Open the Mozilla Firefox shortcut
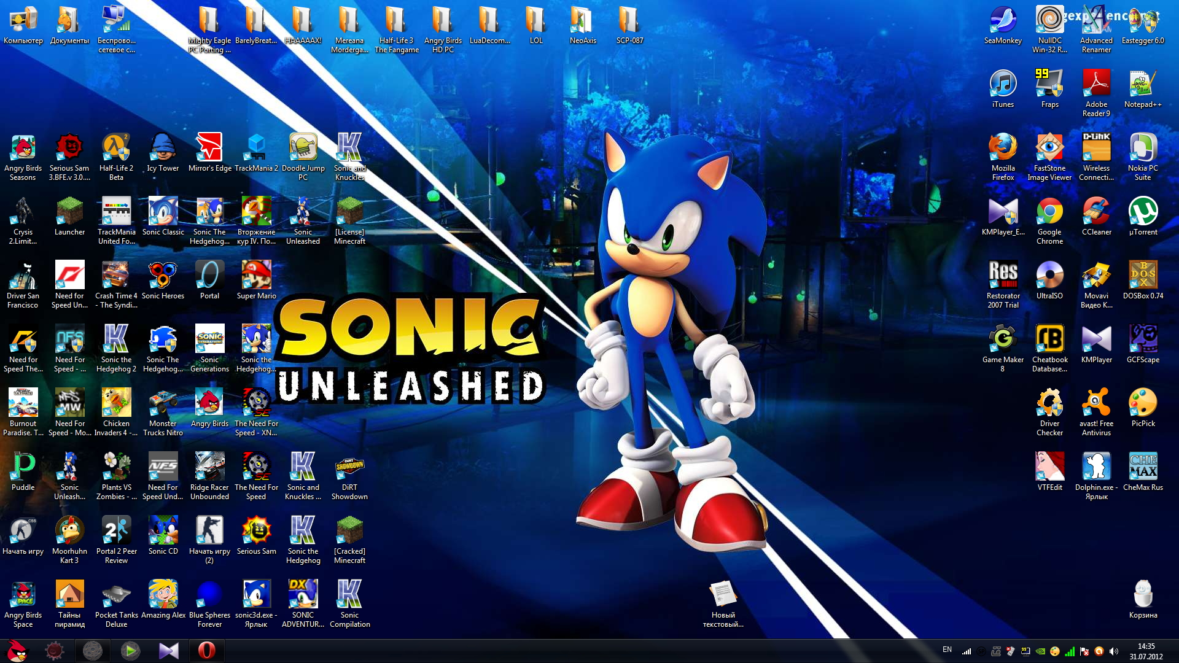Image resolution: width=1179 pixels, height=663 pixels. [1003, 149]
